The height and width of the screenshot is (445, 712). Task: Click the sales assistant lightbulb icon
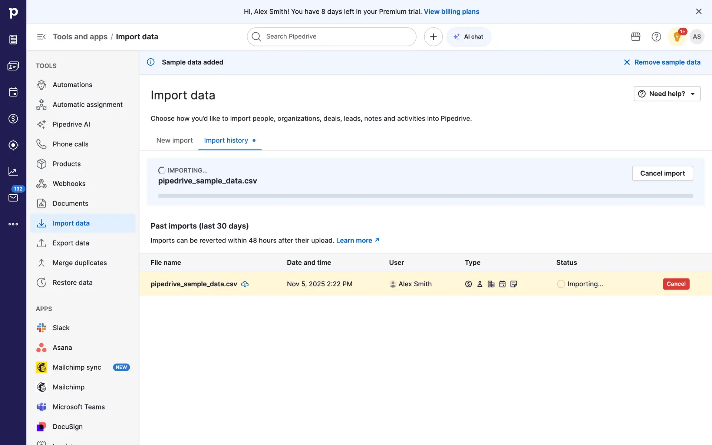677,37
